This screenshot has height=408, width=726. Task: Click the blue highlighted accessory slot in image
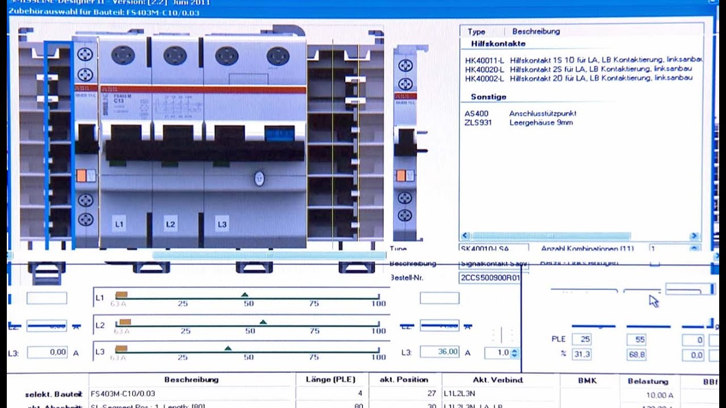coord(58,144)
